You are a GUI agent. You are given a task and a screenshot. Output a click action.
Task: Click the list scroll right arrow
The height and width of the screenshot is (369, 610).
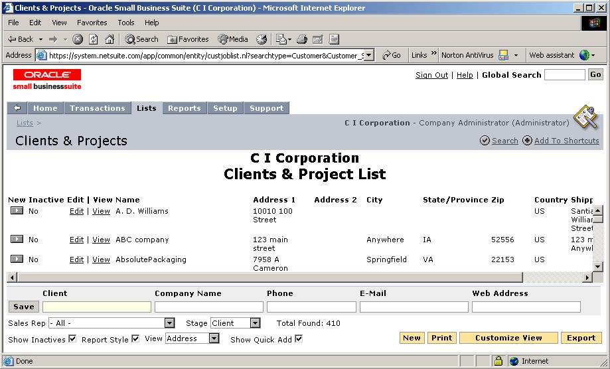587,277
